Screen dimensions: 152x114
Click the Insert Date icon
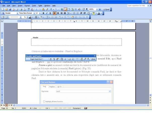(x=62, y=59)
